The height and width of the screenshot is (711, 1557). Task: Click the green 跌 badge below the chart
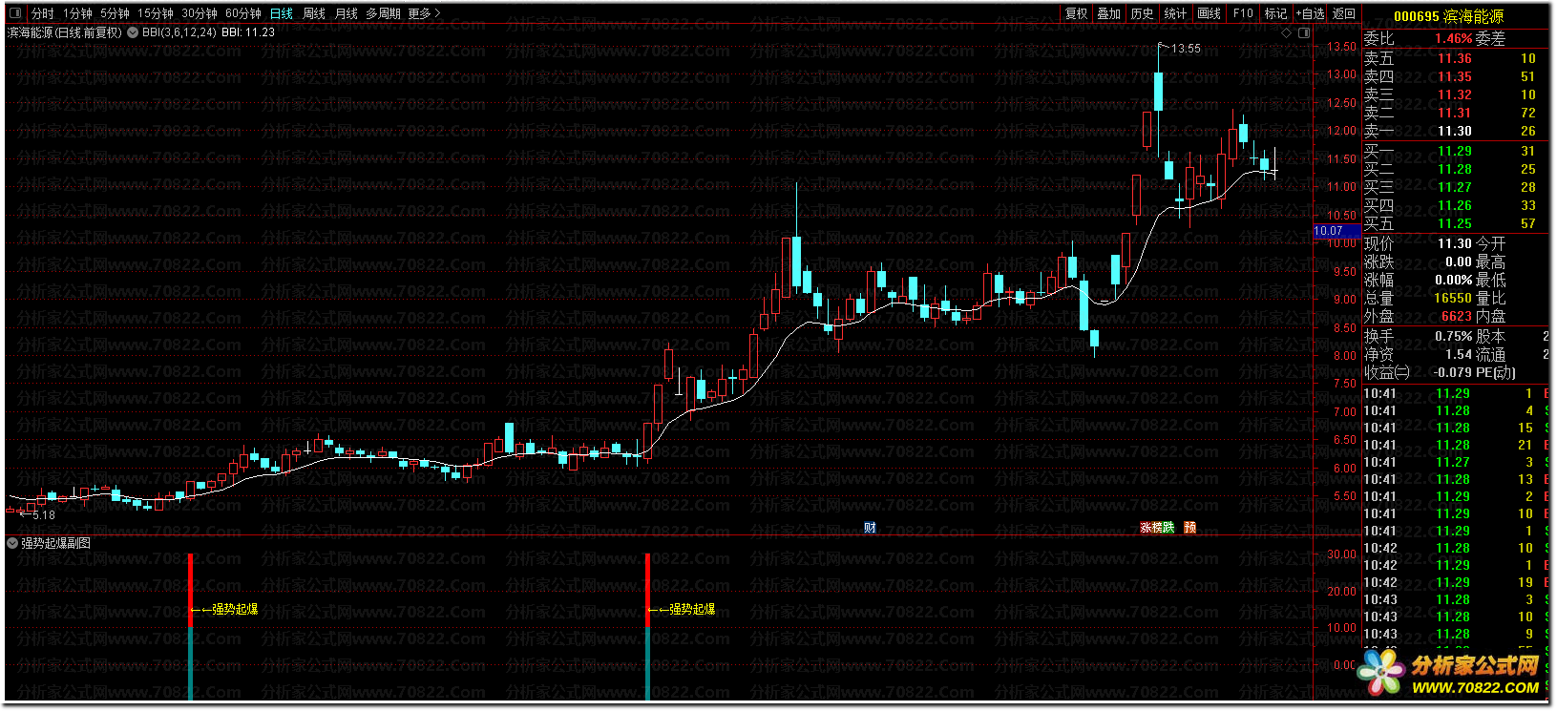1168,528
